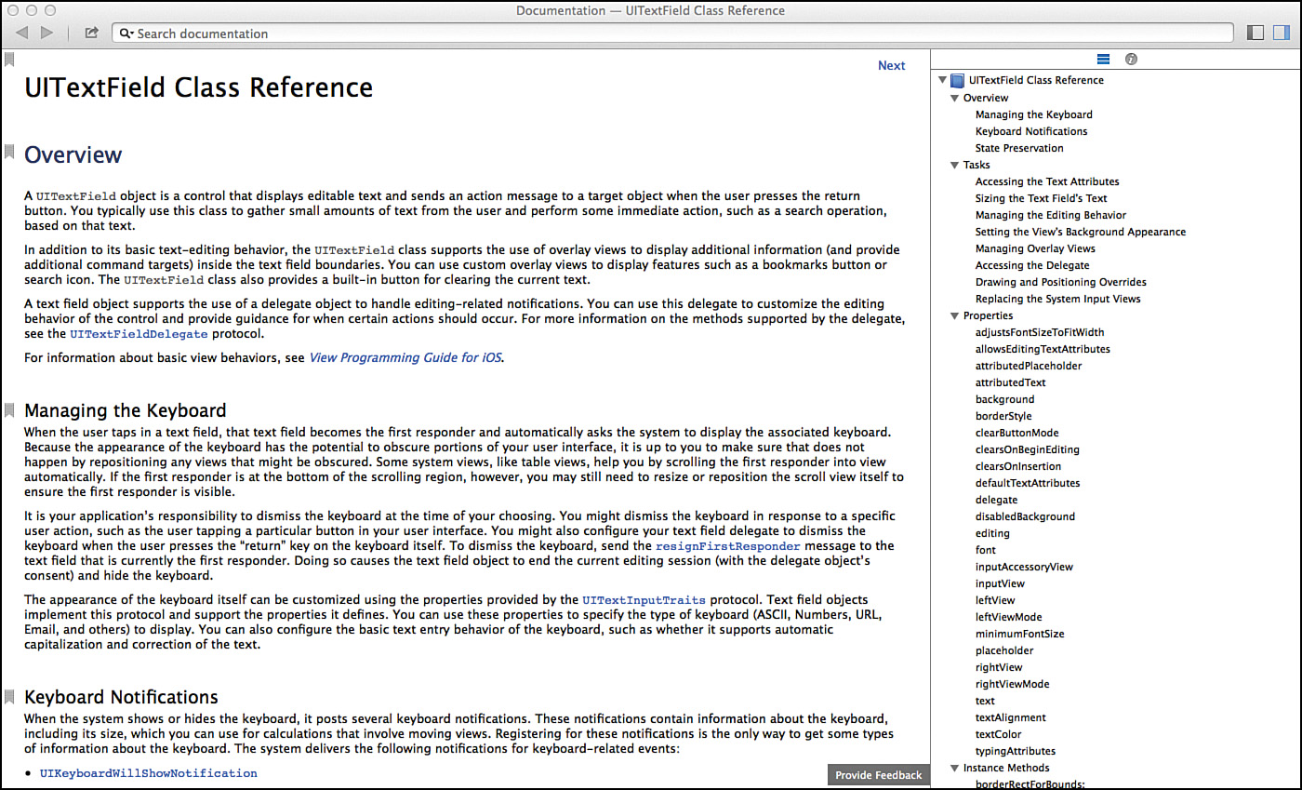Select adjustsFontSizeToFitWidth property
This screenshot has width=1302, height=790.
pyautogui.click(x=1040, y=332)
